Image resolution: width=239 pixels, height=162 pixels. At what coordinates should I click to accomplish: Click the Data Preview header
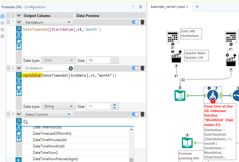[88, 16]
